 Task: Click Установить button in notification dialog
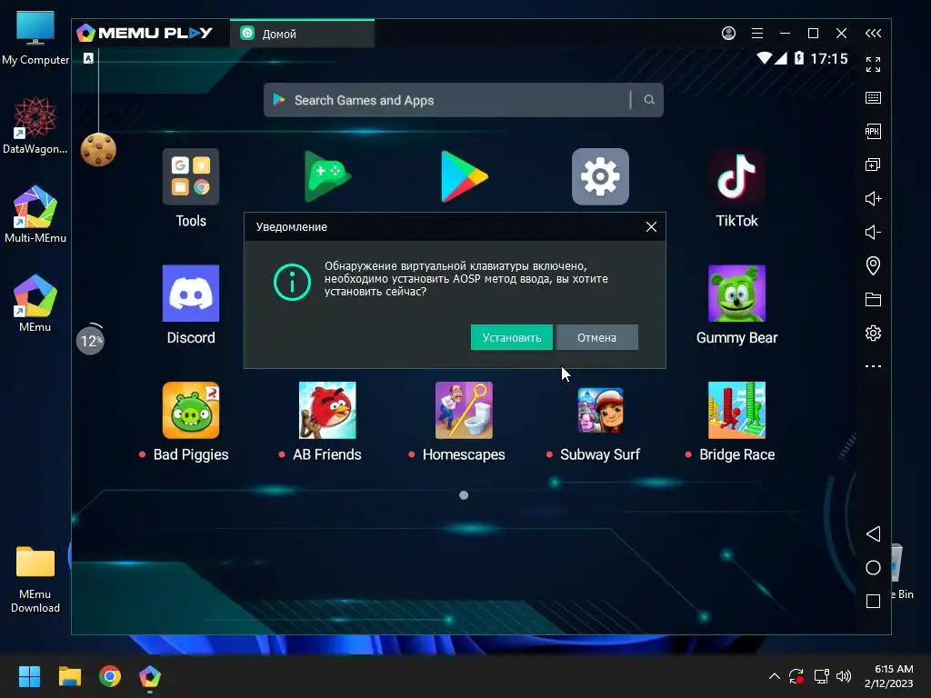point(511,337)
